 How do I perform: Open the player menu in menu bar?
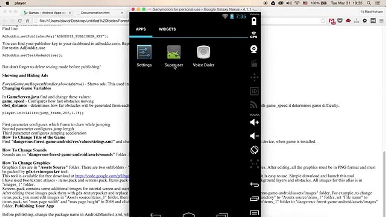coord(20,3)
